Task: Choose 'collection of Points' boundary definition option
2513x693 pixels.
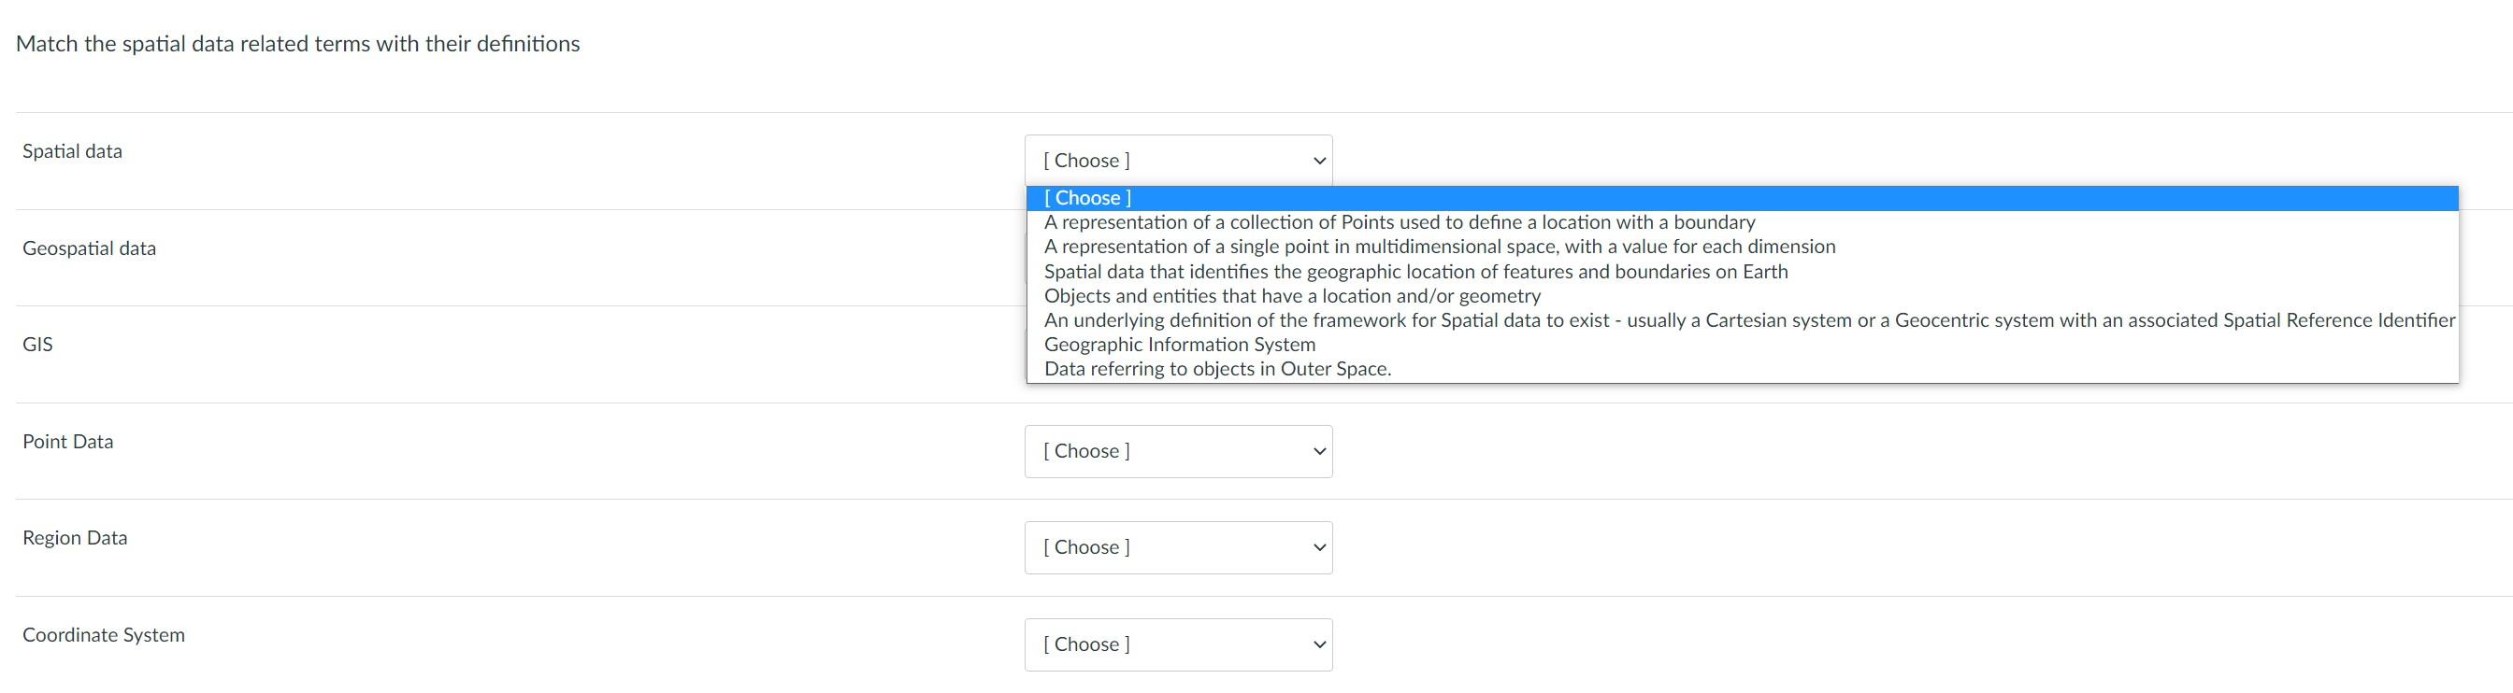Action: [1399, 222]
